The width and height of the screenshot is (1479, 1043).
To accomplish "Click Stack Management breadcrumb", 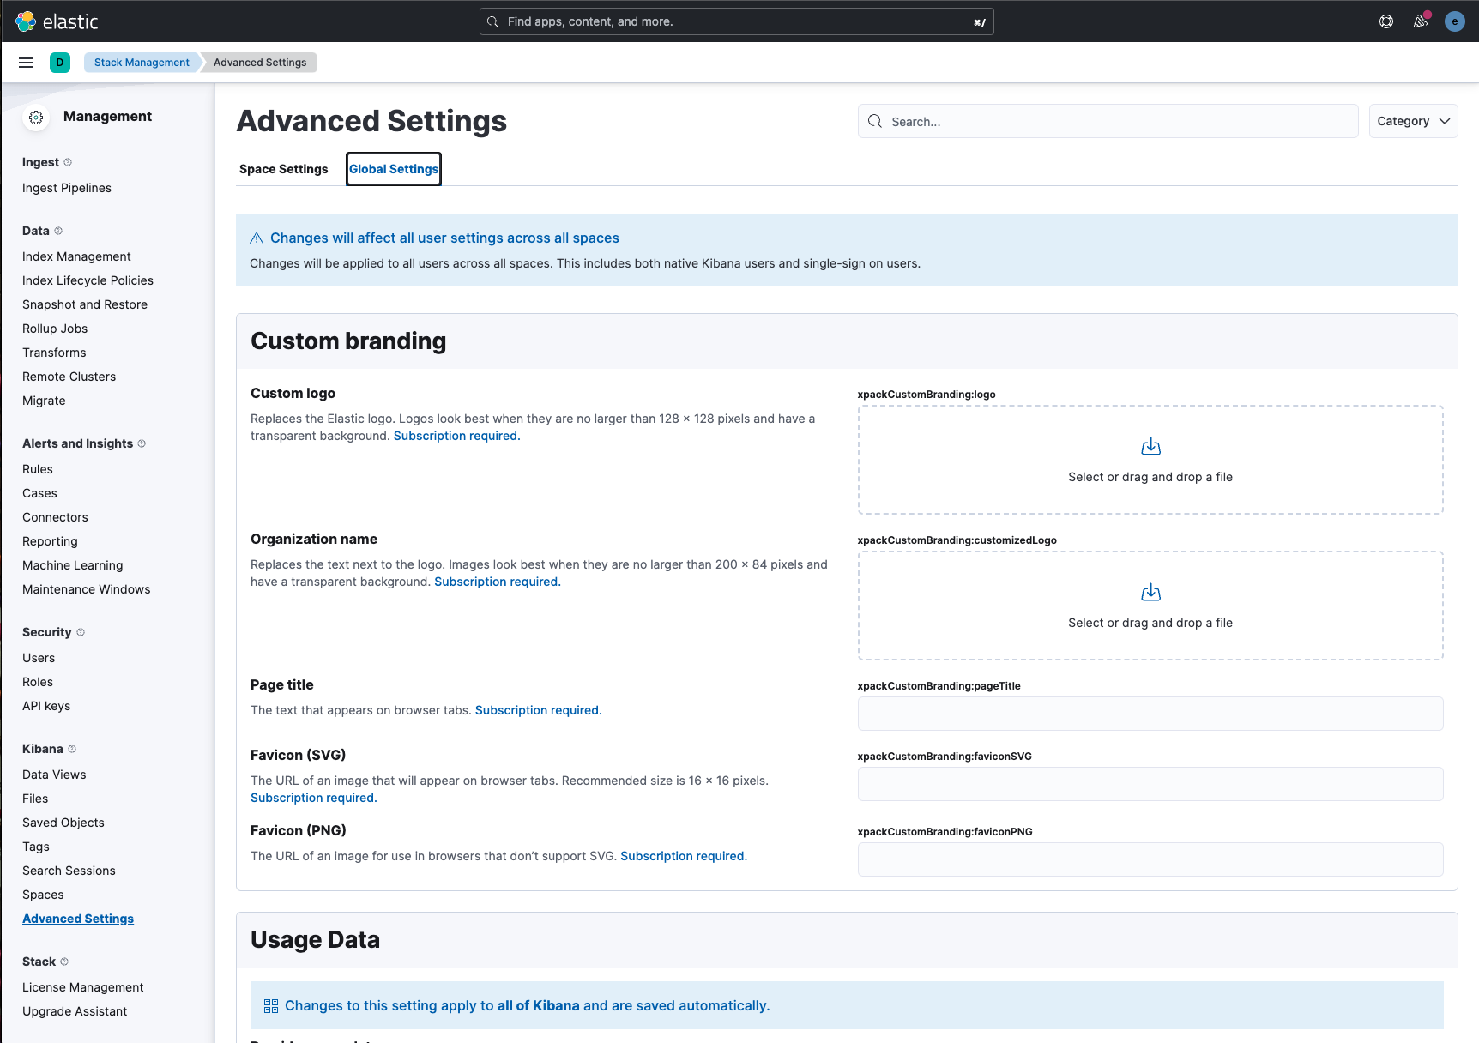I will coord(142,63).
